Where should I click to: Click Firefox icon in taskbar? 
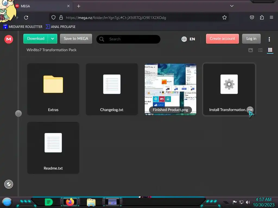[70, 202]
